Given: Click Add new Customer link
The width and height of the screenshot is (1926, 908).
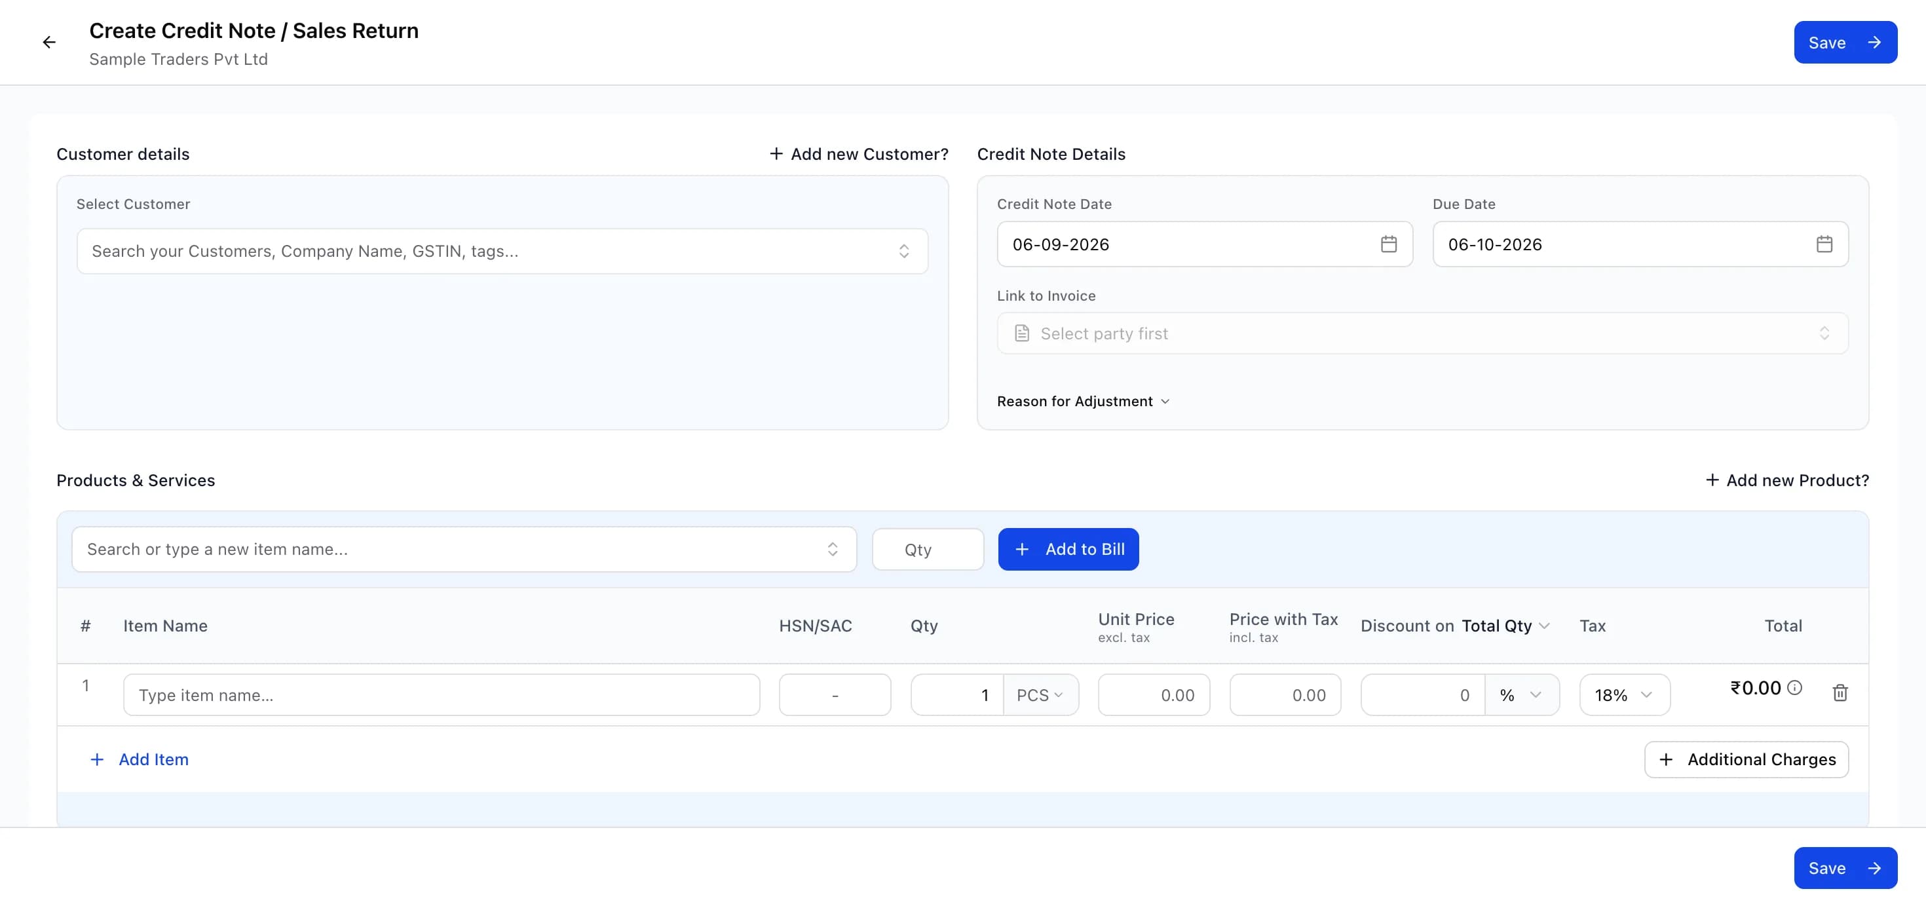Looking at the screenshot, I should pyautogui.click(x=858, y=154).
